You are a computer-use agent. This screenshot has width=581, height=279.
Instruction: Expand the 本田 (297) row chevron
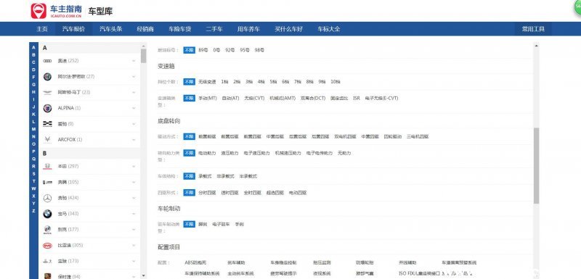point(134,166)
